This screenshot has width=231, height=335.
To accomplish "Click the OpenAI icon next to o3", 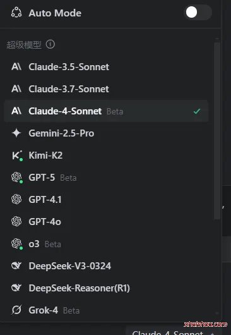I will tap(17, 244).
